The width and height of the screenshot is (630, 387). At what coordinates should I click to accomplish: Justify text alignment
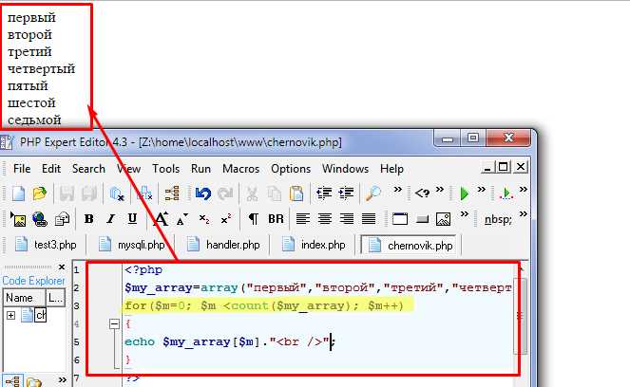tap(369, 219)
